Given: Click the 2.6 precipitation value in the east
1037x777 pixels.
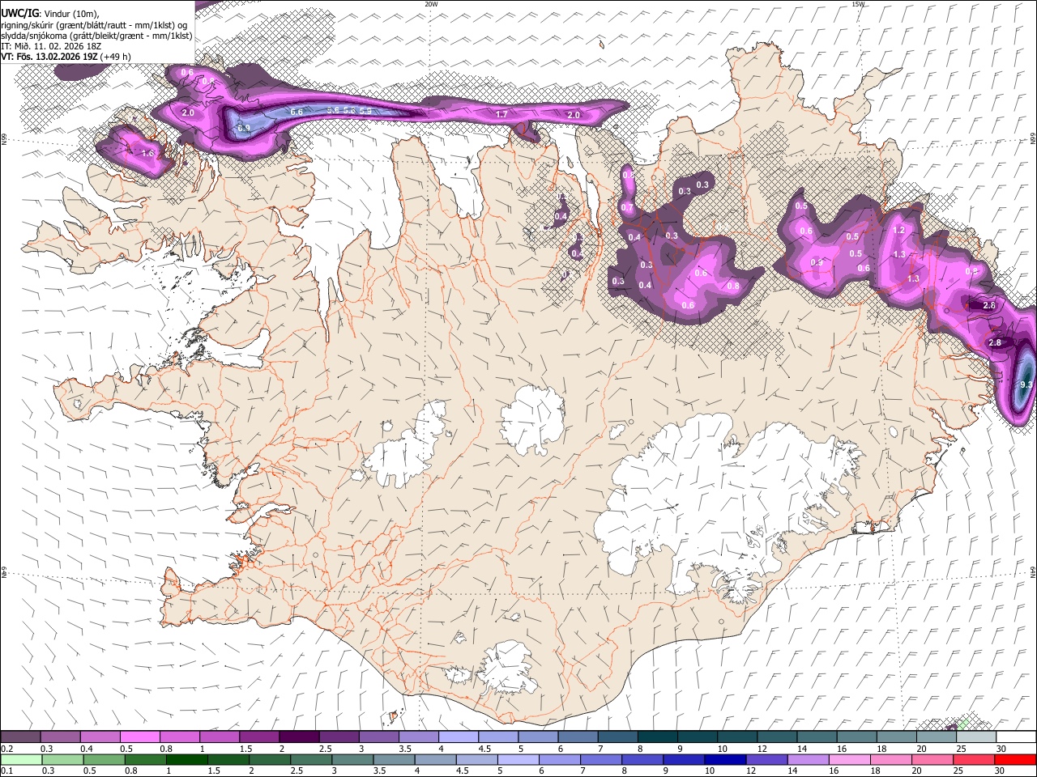Looking at the screenshot, I should [988, 305].
